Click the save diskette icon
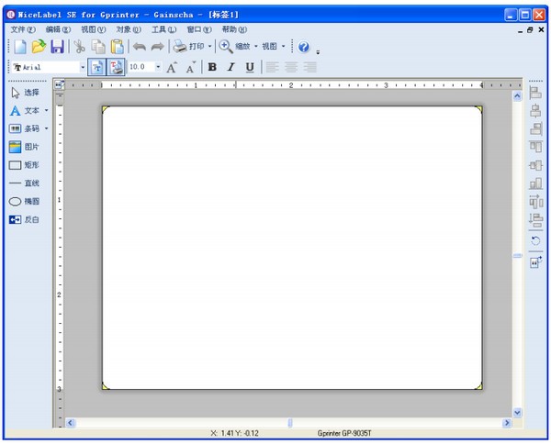Viewport: 551px width, 444px height. click(57, 47)
